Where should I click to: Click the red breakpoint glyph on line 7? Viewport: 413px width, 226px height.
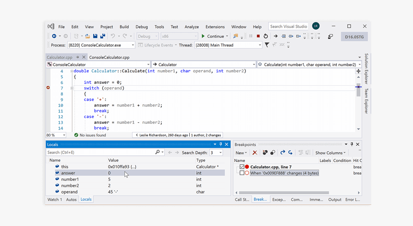(48, 88)
